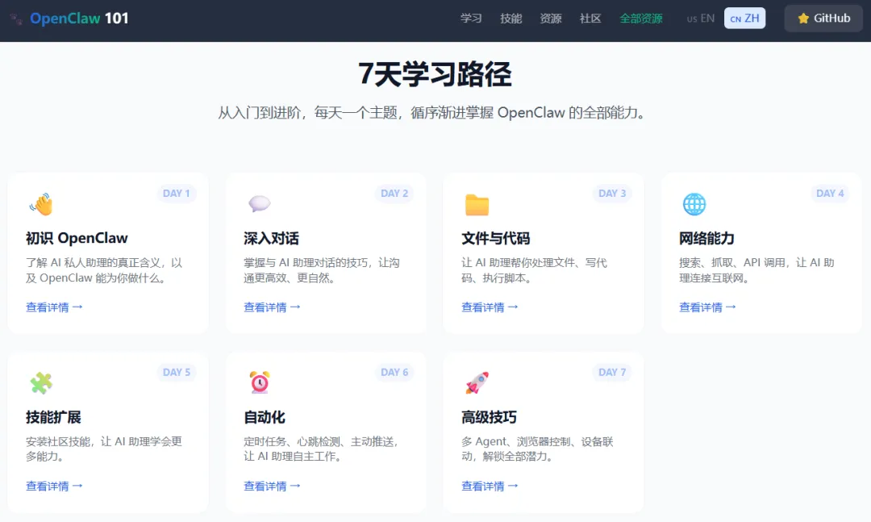Click description 搜索、抓取、API 调用

click(x=756, y=270)
